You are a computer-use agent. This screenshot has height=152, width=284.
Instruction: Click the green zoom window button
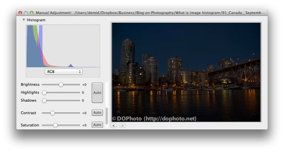click(x=32, y=13)
